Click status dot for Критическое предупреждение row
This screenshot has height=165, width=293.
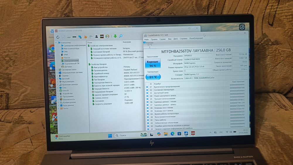coord(147,87)
